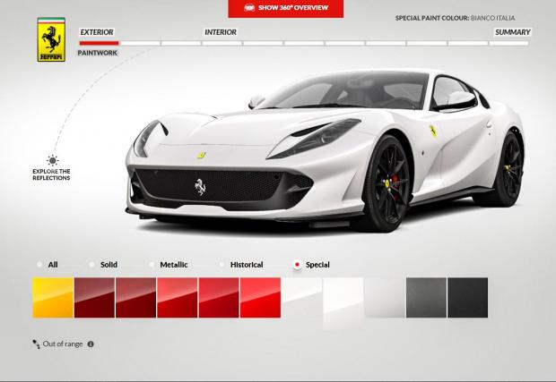Open the Exterior tab
The image size is (556, 382).
[97, 32]
